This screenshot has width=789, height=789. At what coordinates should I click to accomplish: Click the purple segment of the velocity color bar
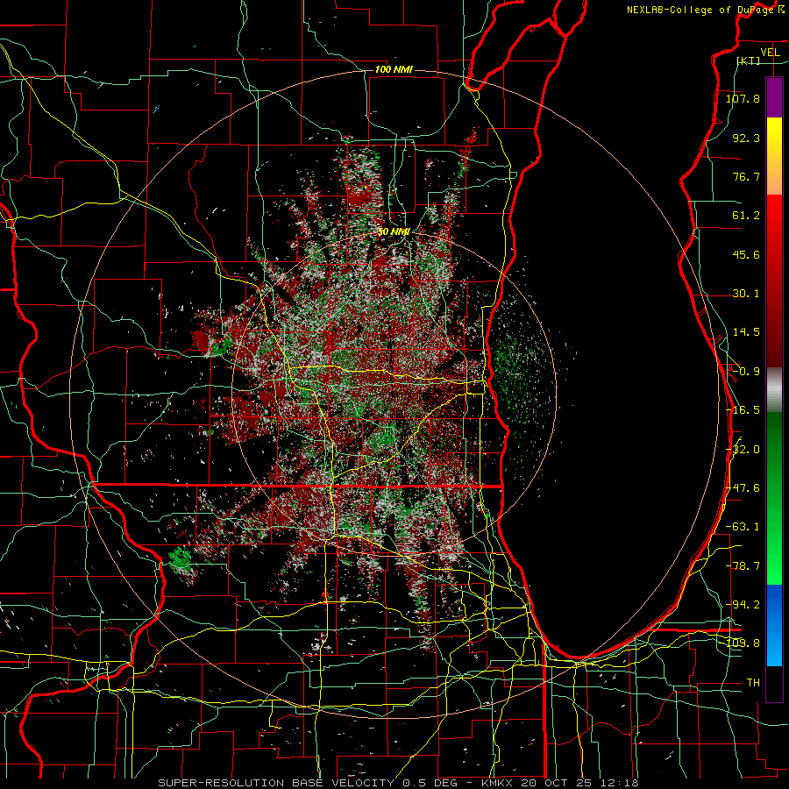(x=774, y=97)
